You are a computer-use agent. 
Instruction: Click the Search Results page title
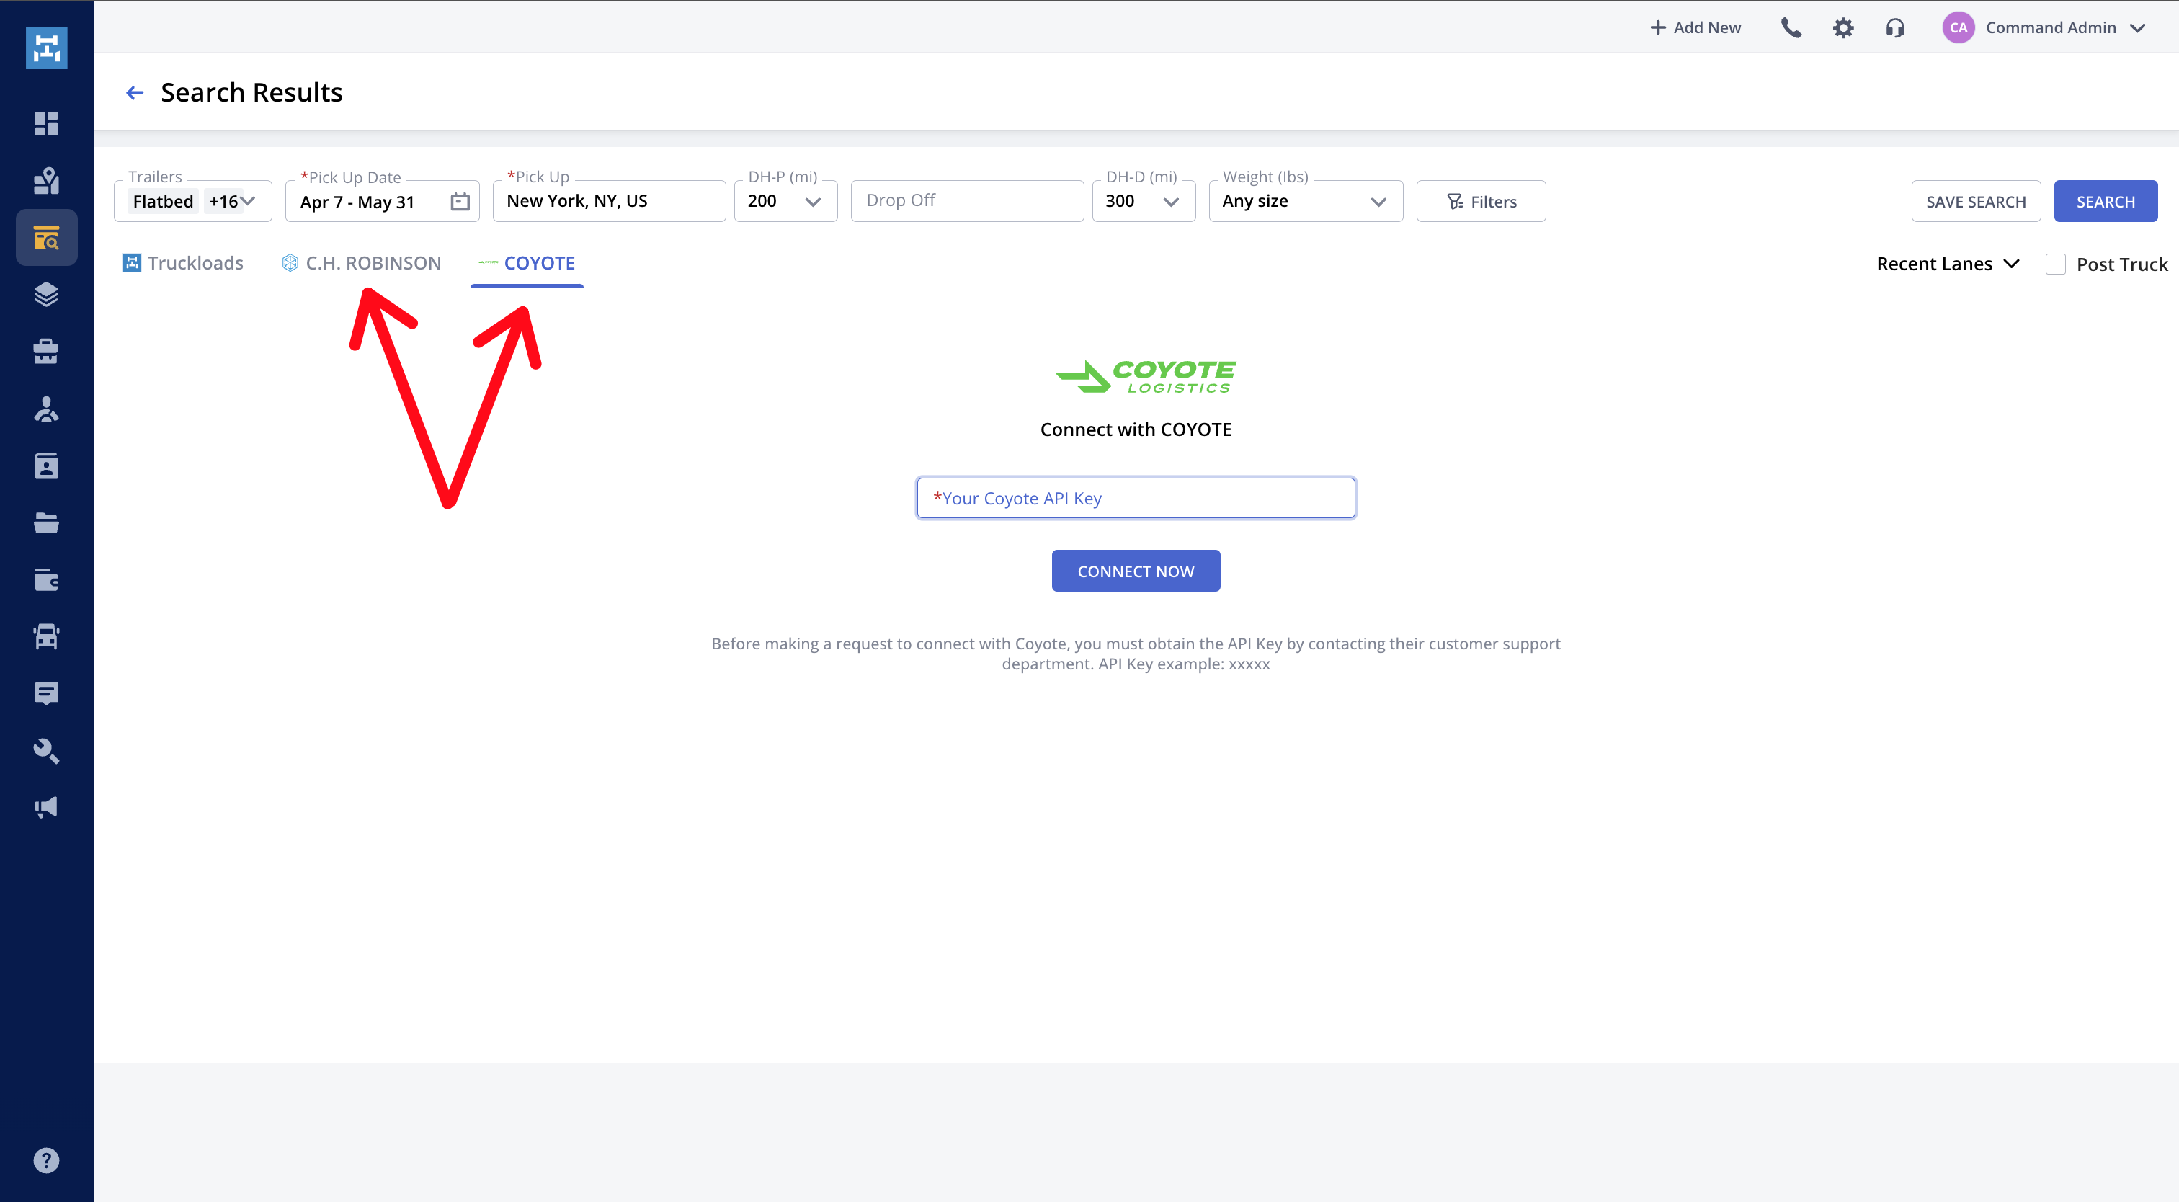click(251, 92)
